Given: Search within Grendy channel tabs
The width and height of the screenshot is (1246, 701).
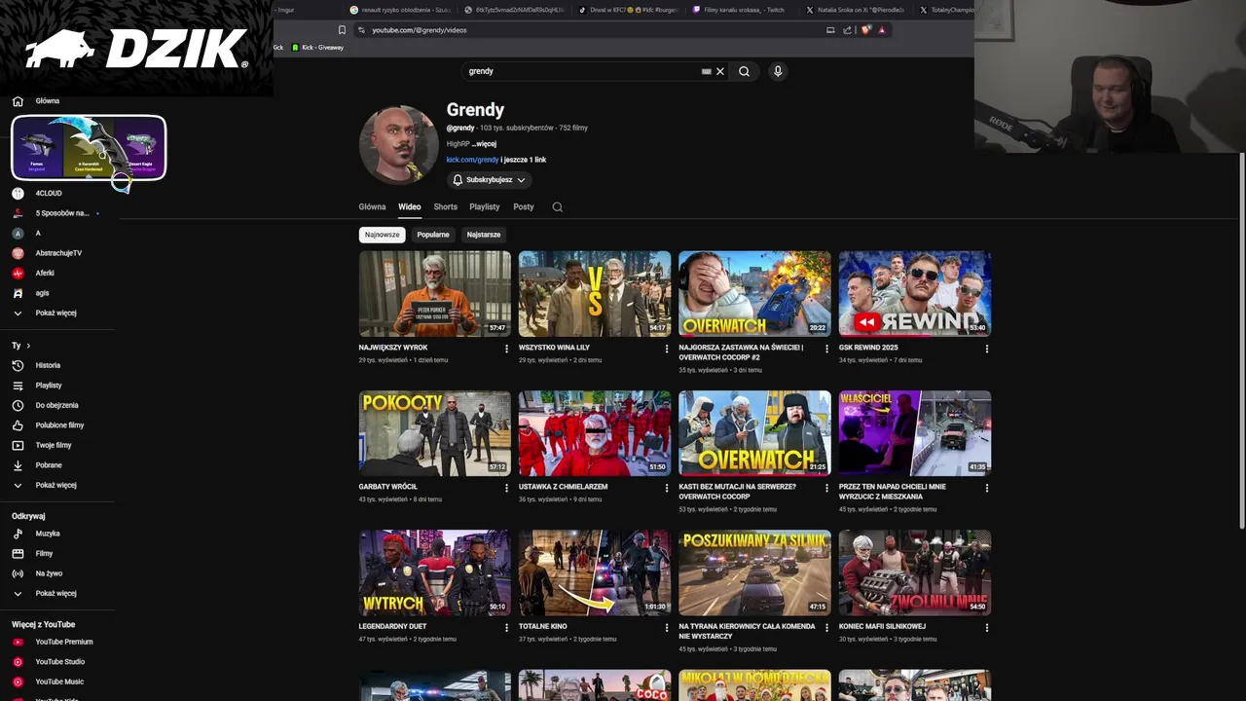Looking at the screenshot, I should click(557, 206).
